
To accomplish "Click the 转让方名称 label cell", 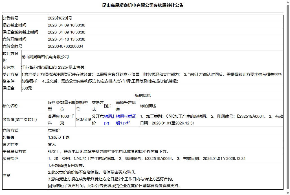I will pyautogui.click(x=12, y=57).
